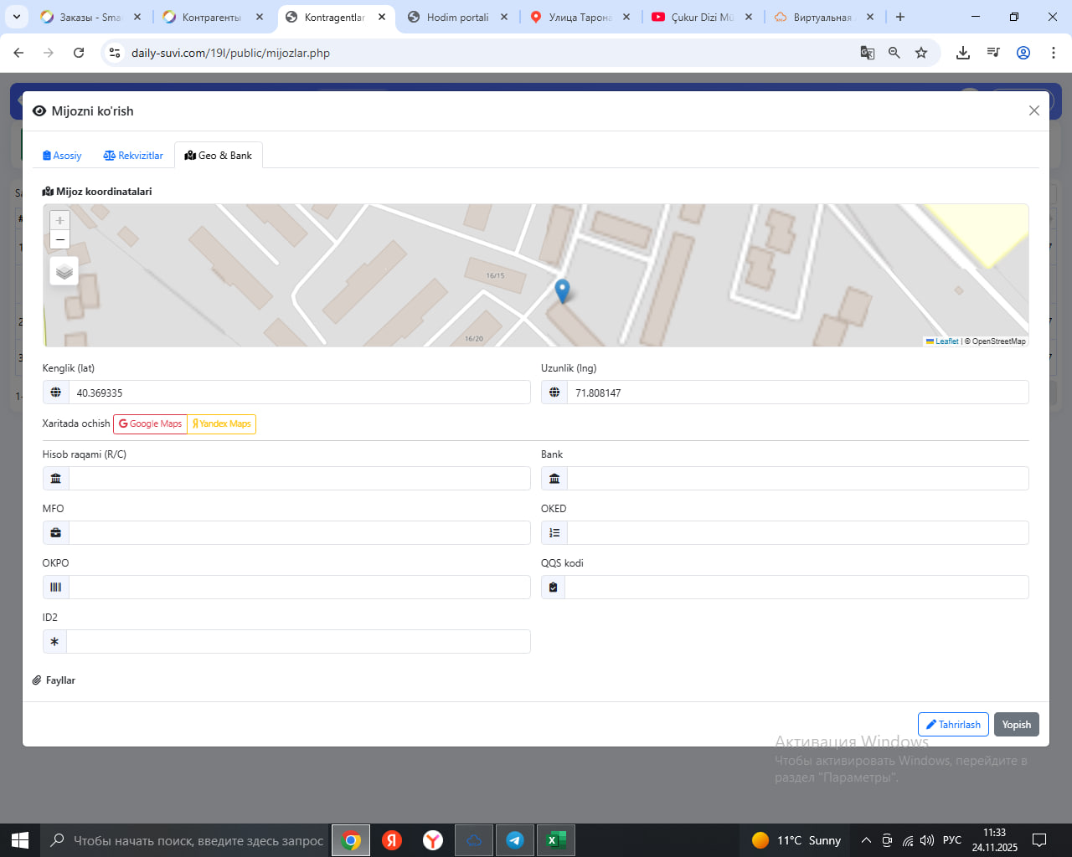This screenshot has width=1072, height=857.
Task: Open Telegram from the taskbar
Action: [515, 840]
